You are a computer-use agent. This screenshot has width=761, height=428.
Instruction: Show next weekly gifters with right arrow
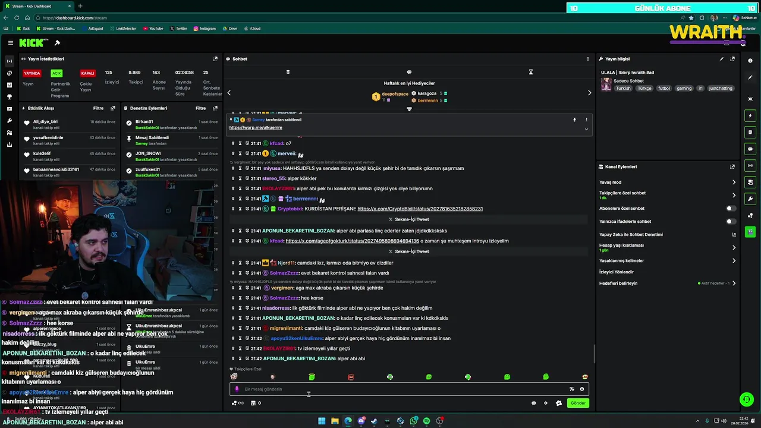[x=589, y=93]
